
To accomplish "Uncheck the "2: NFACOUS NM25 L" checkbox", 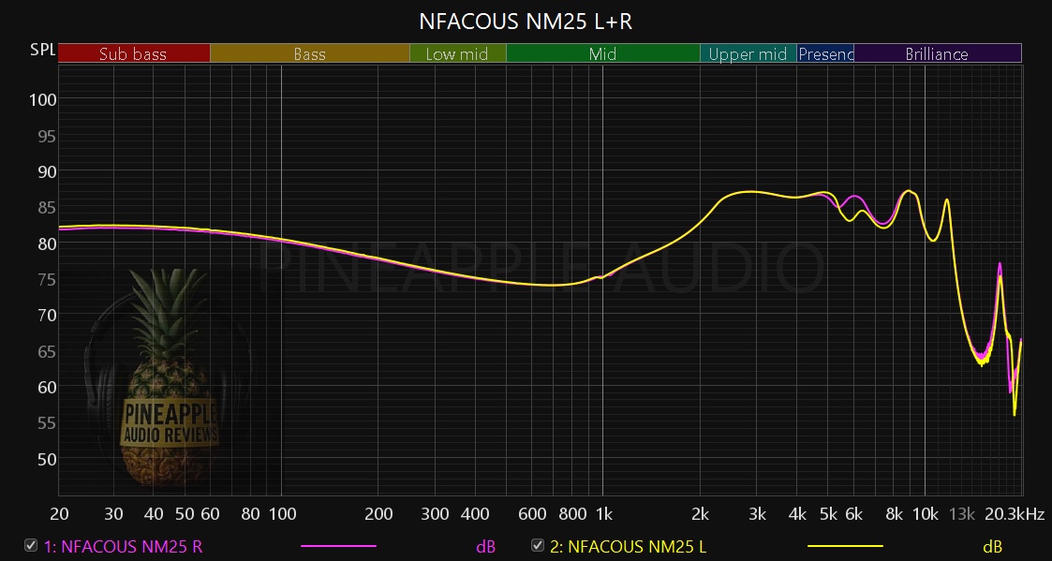I will [537, 546].
